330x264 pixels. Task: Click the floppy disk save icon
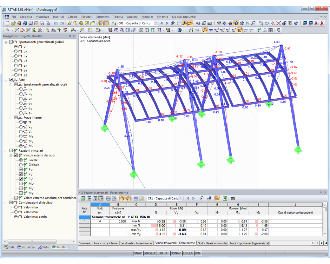pos(30,23)
